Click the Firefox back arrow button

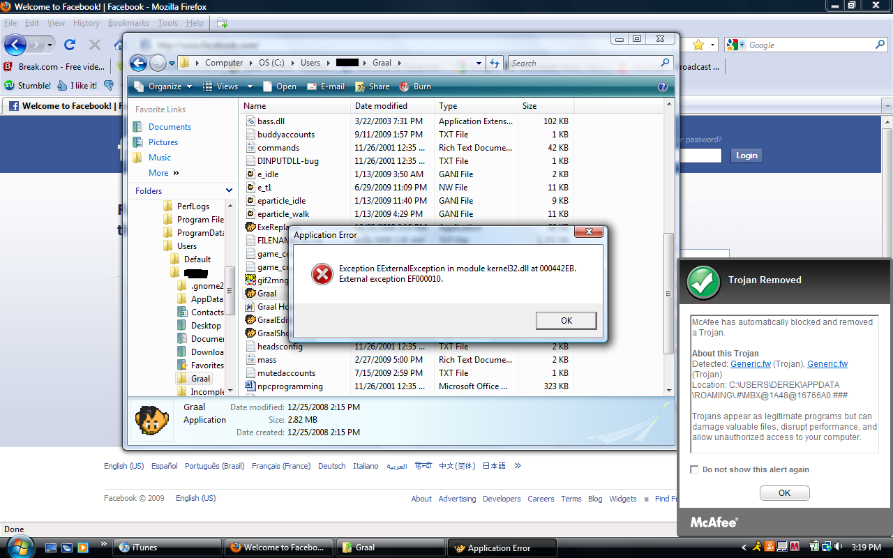[x=15, y=45]
